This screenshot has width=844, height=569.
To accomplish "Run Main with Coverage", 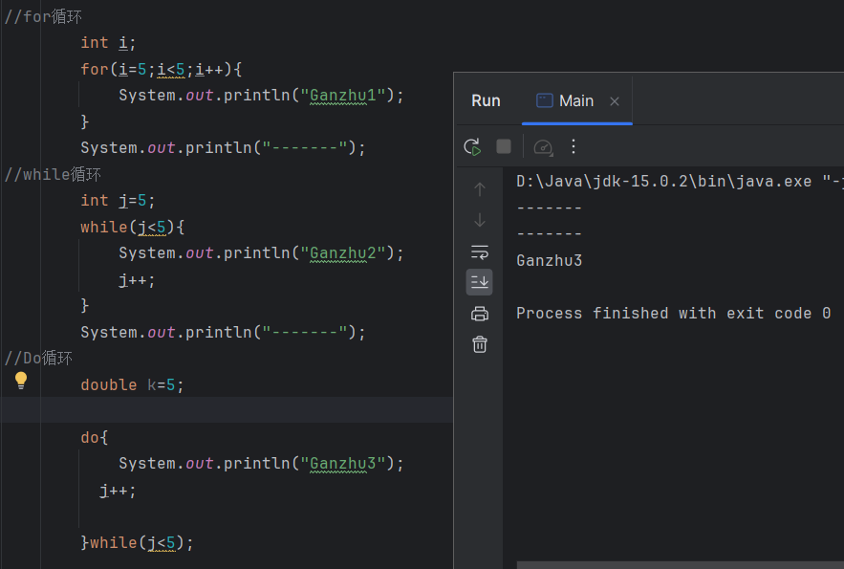I will coord(541,146).
